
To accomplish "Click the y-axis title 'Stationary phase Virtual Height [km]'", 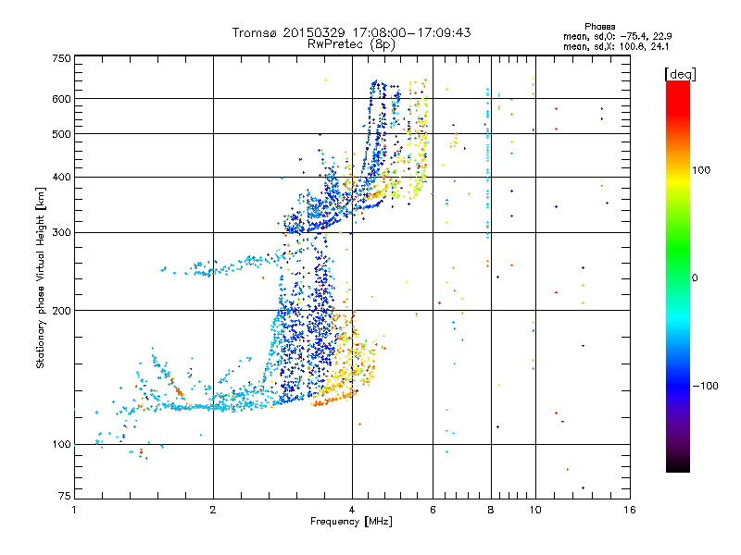I will 41,278.
